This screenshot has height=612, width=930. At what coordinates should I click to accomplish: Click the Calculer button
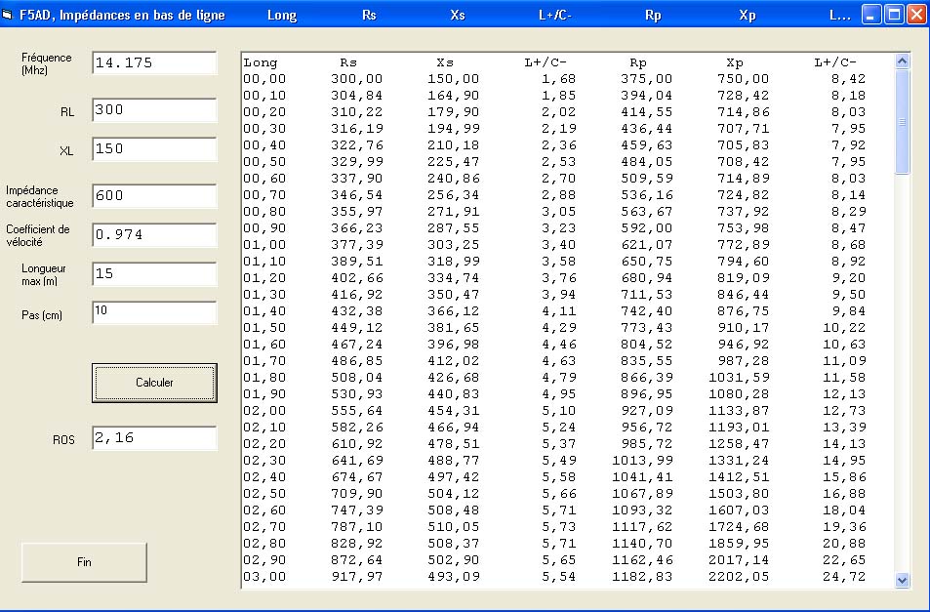154,383
